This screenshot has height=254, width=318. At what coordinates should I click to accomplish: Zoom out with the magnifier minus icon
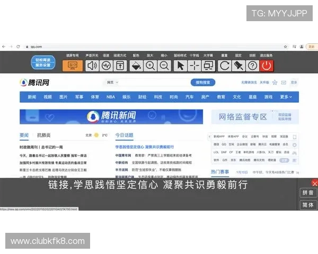click(164, 66)
